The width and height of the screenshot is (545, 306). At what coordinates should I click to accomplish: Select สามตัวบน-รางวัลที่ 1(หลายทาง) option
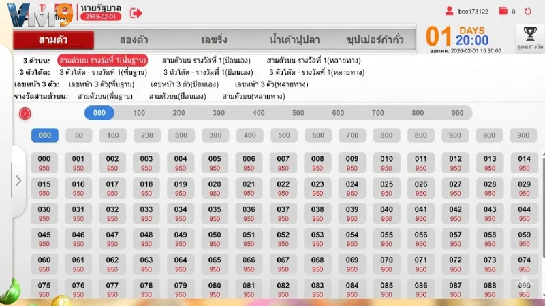click(x=313, y=61)
